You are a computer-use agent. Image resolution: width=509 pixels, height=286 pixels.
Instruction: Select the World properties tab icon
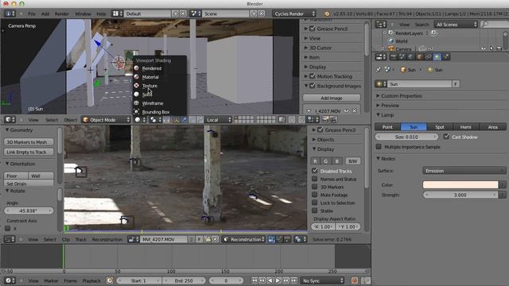(x=411, y=57)
